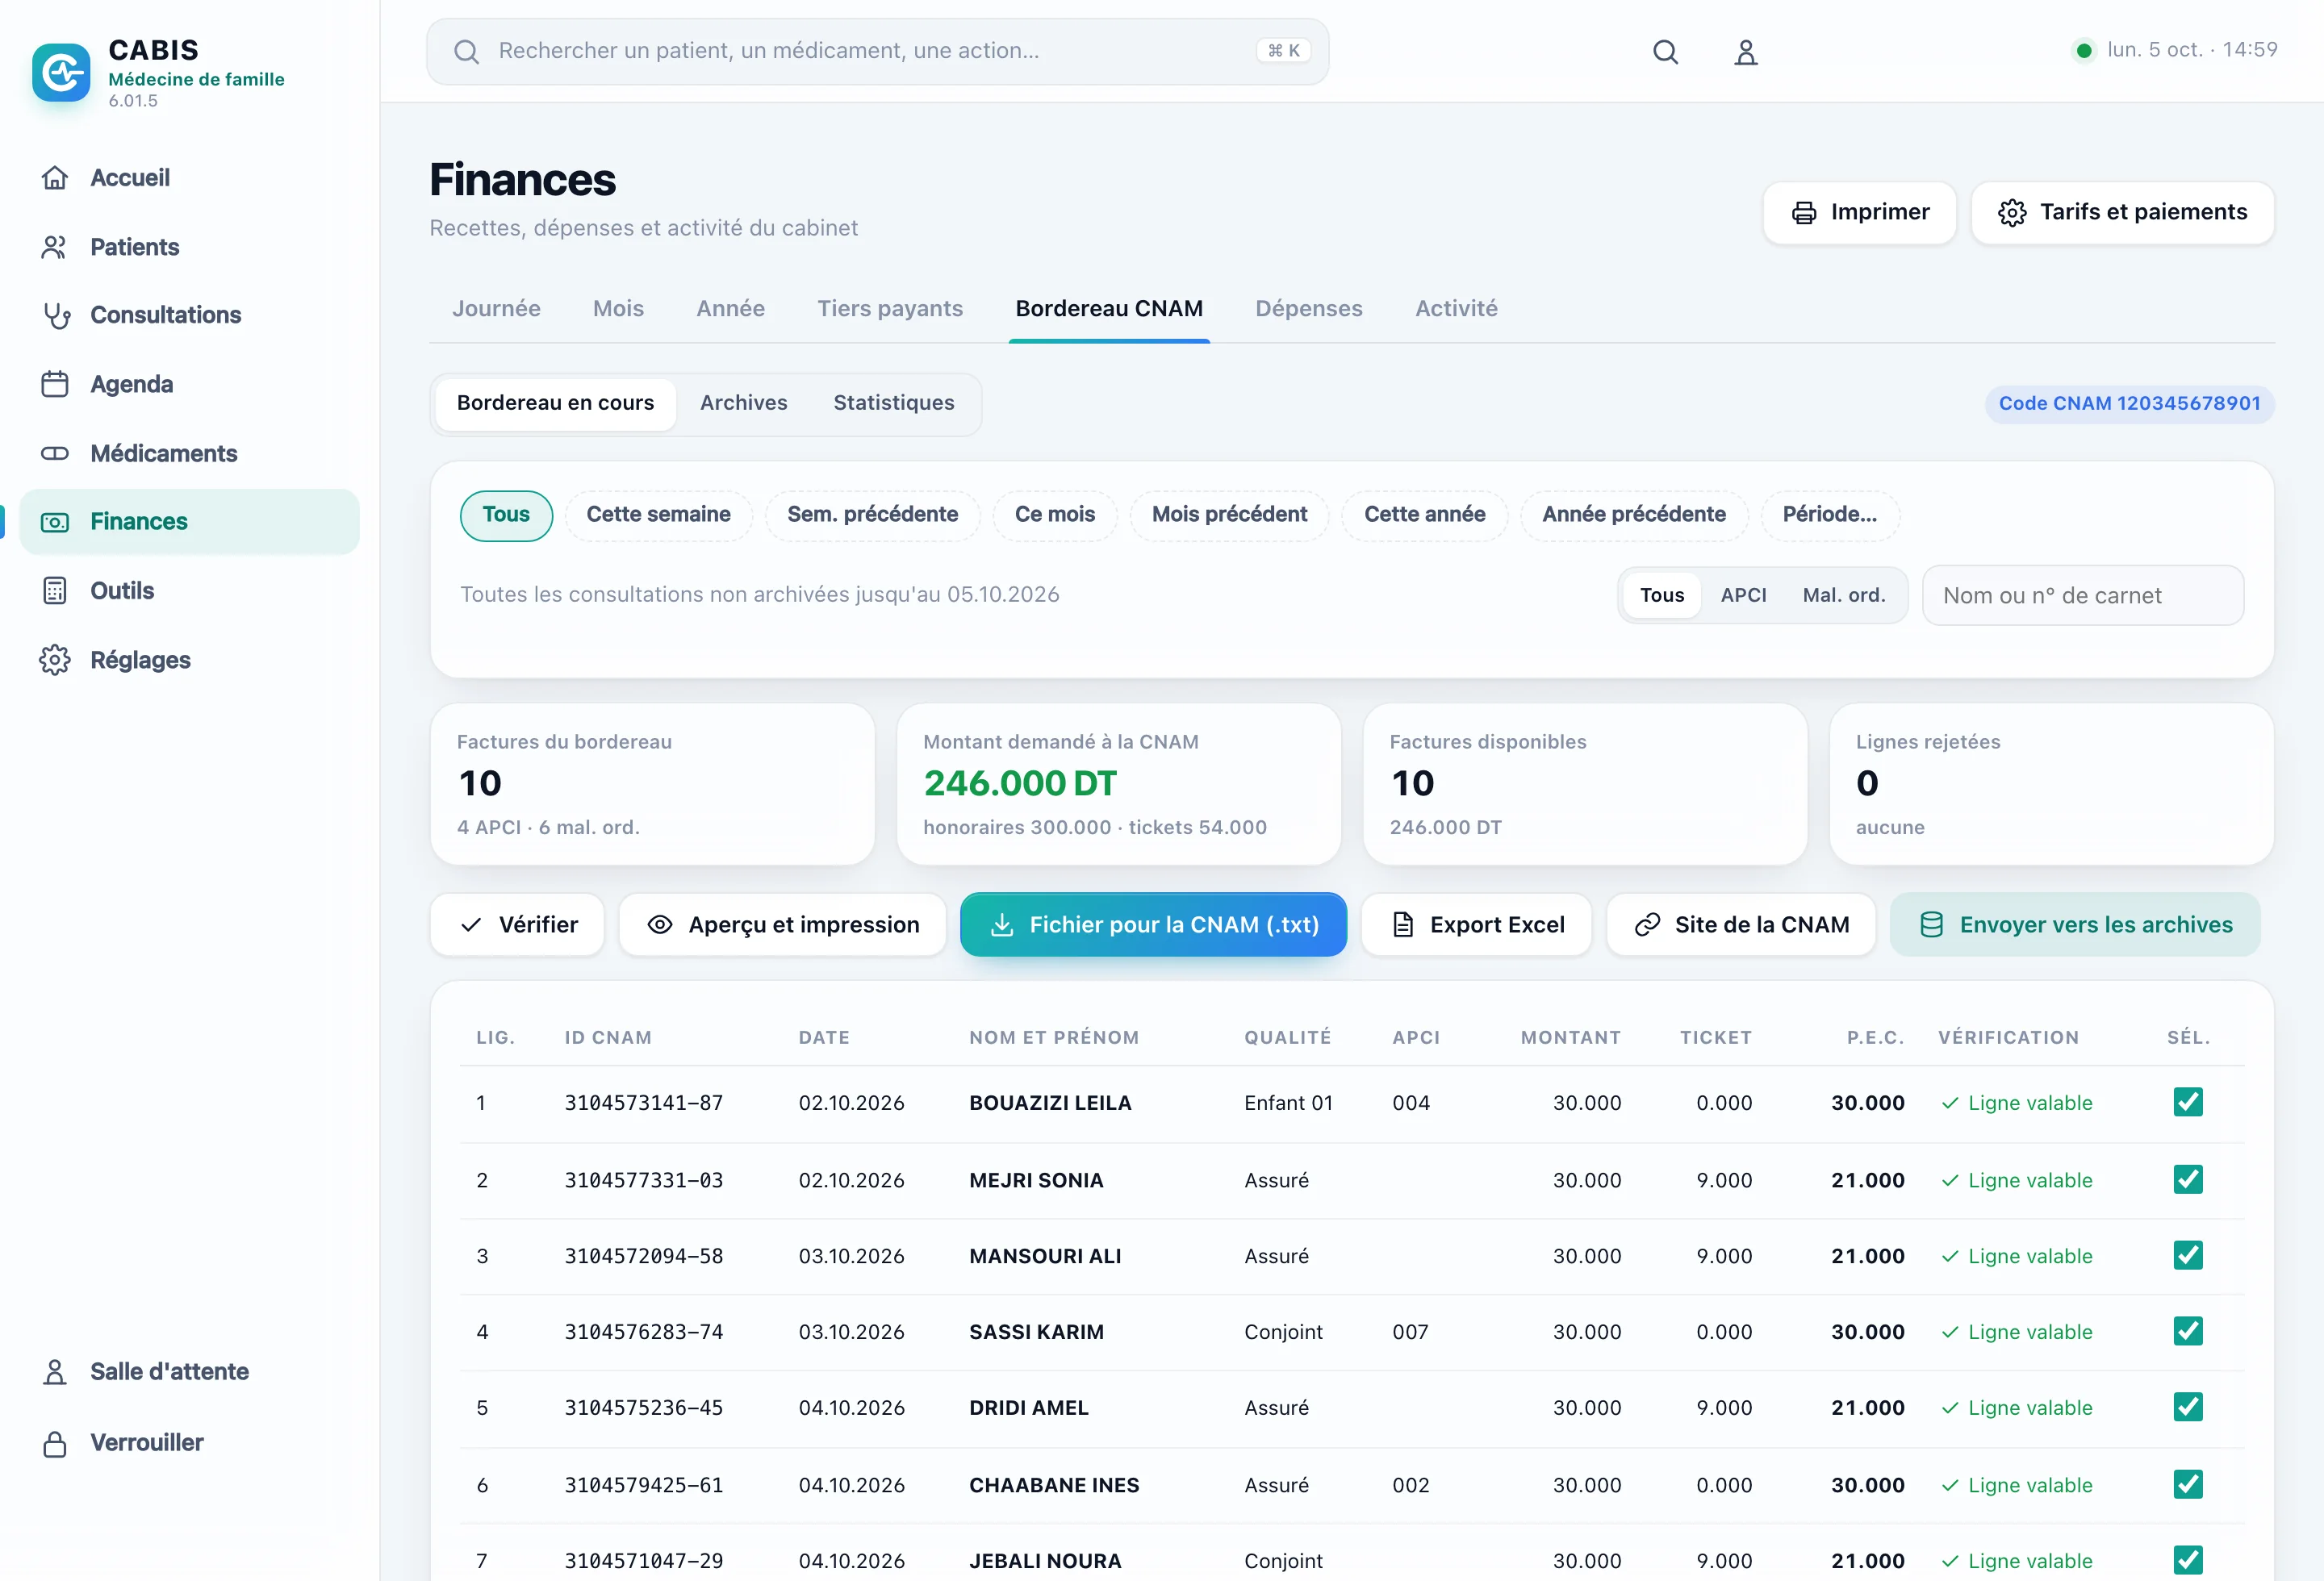The height and width of the screenshot is (1581, 2324).
Task: Uncheck selection for MANSOURI ALI row
Action: coord(2188,1255)
